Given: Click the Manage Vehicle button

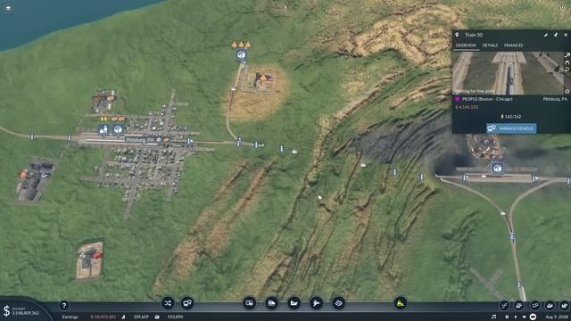Looking at the screenshot, I should (511, 128).
